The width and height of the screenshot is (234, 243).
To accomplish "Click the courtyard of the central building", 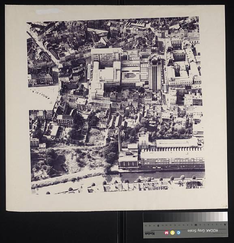I will pyautogui.click(x=129, y=76).
